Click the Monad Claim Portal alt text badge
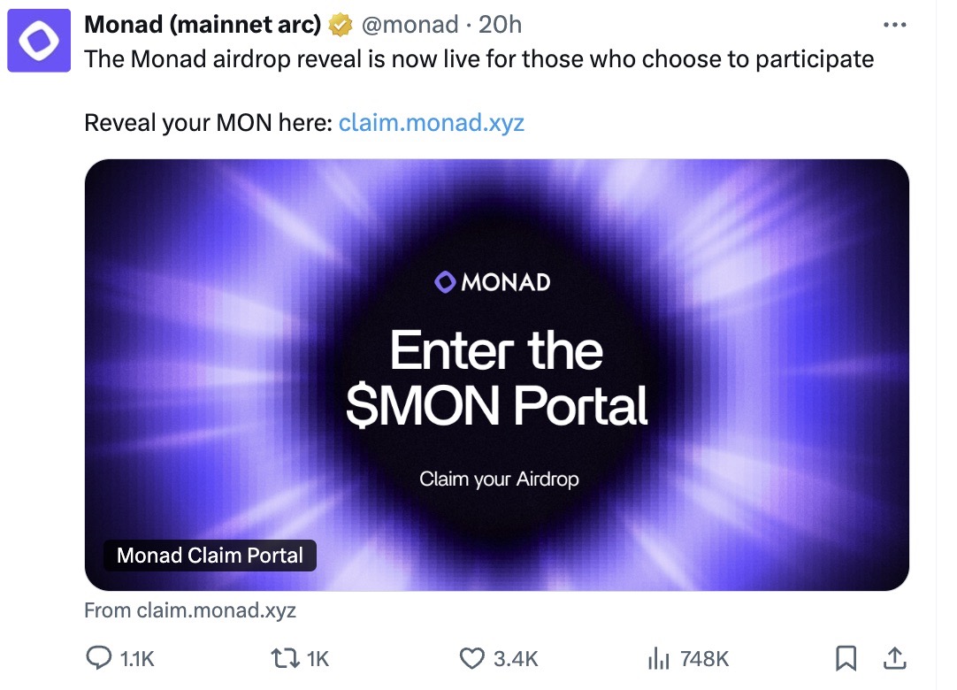The height and width of the screenshot is (690, 957). (x=209, y=556)
